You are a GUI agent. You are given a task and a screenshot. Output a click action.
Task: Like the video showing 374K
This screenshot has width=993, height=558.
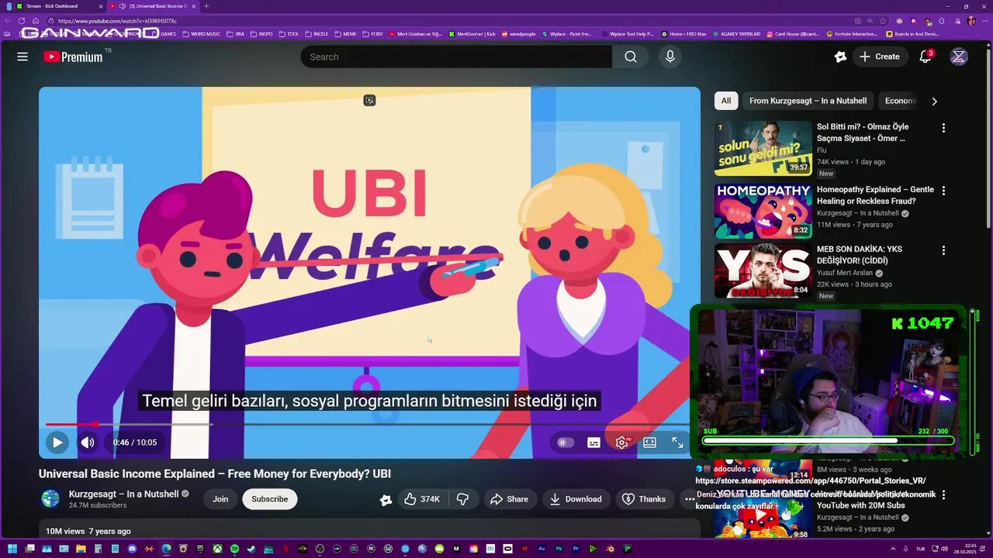point(422,499)
